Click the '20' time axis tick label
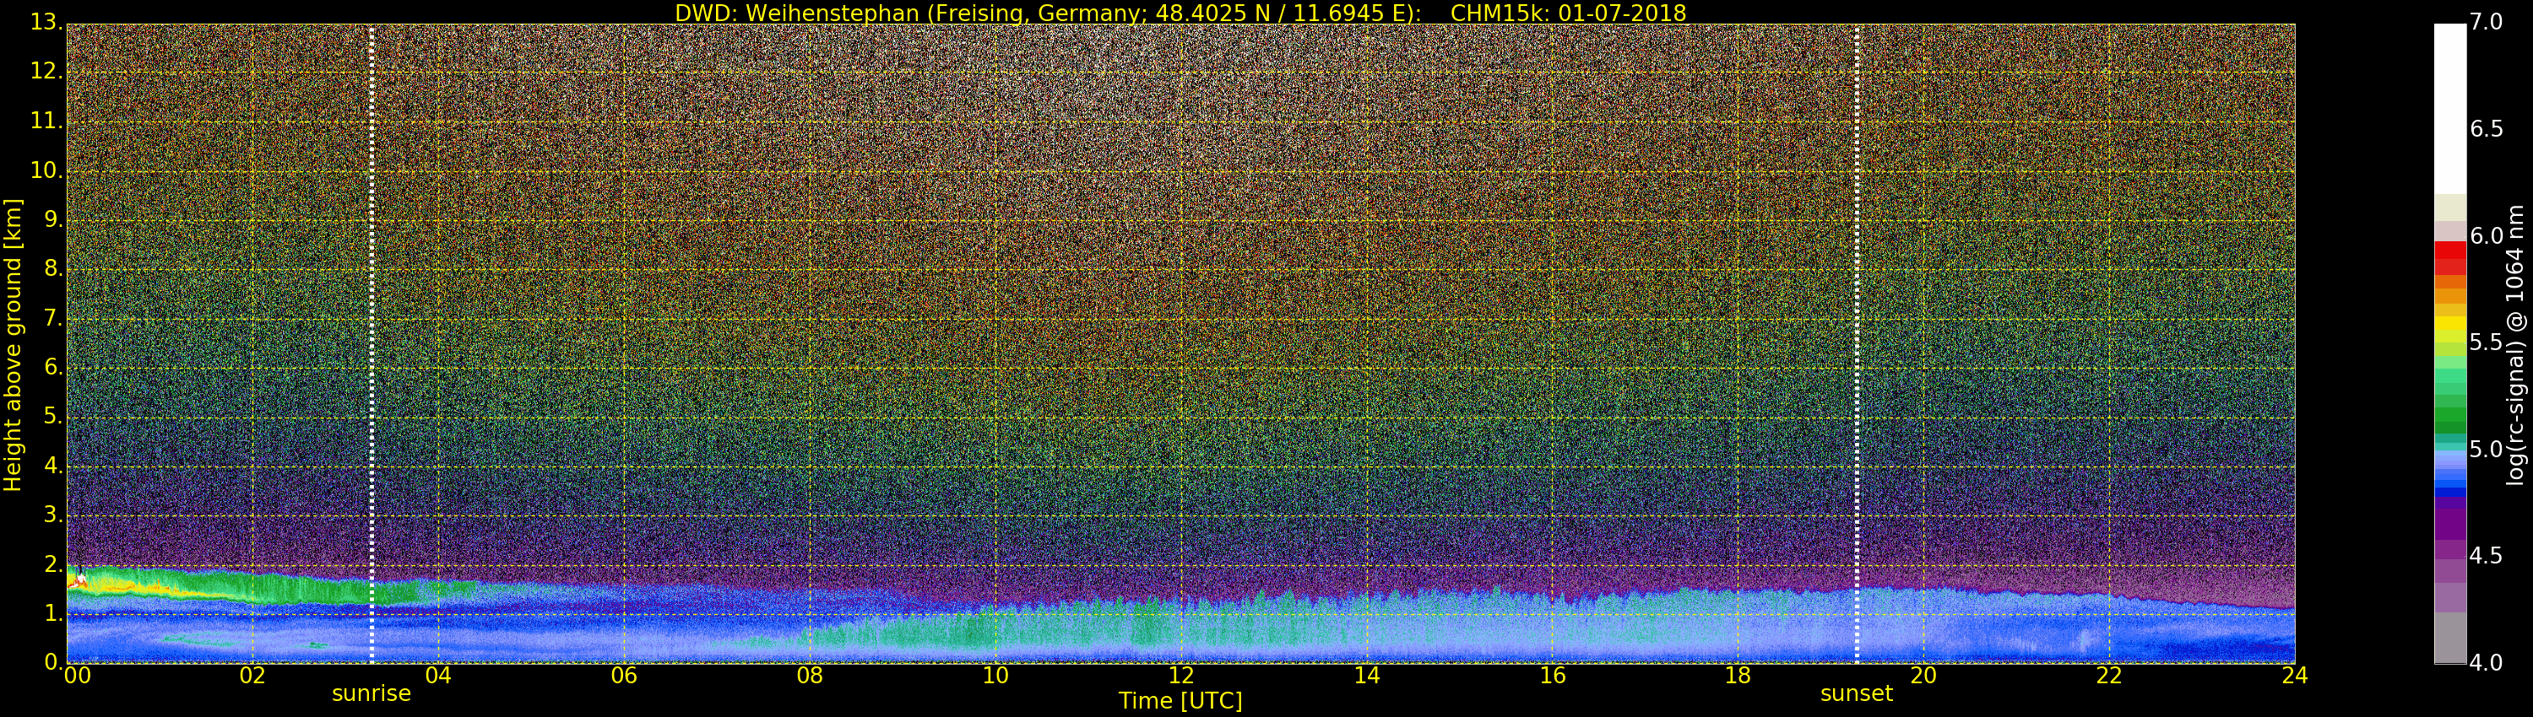Image resolution: width=2533 pixels, height=717 pixels. click(x=1923, y=676)
